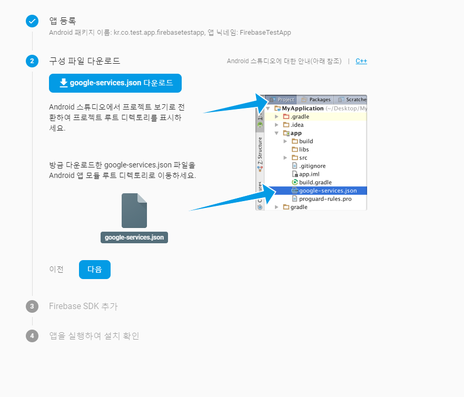Click the large gray file icon
Screen dimensions: 464x397
click(x=134, y=211)
